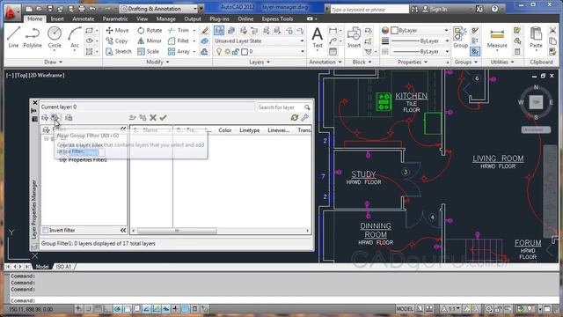The image size is (563, 317).
Task: Click the Refresh icon in layer manager
Action: 295,117
